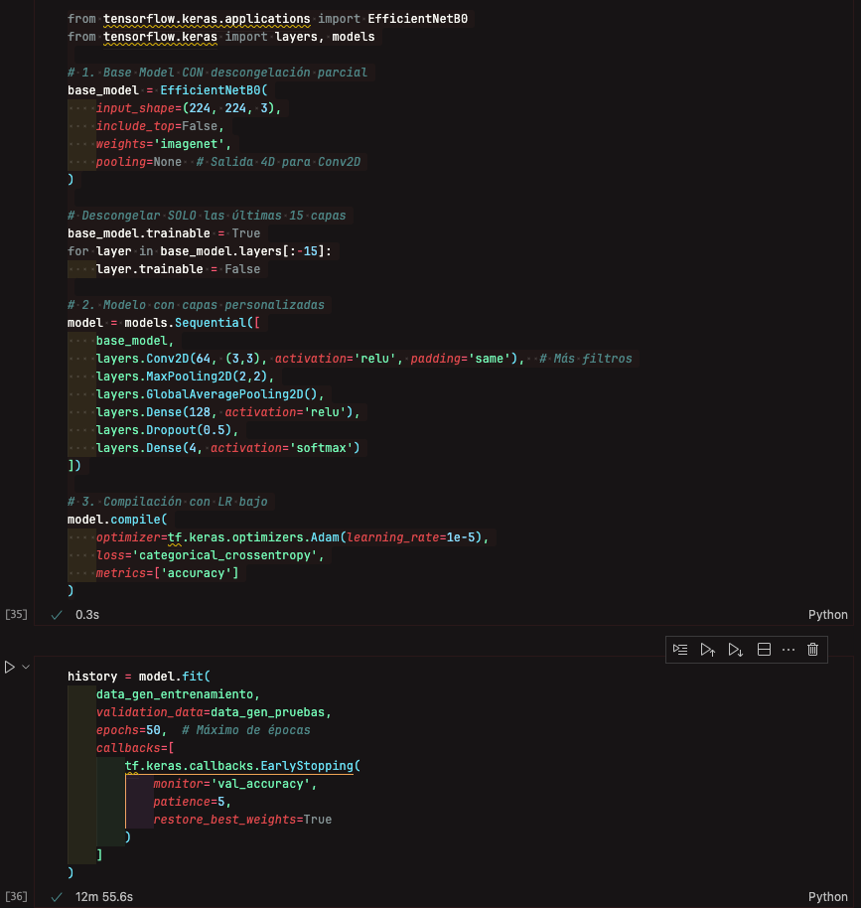Click the layers.Dense(128, activation='relu') line
Viewport: 861px width, 908px height.
coord(228,412)
